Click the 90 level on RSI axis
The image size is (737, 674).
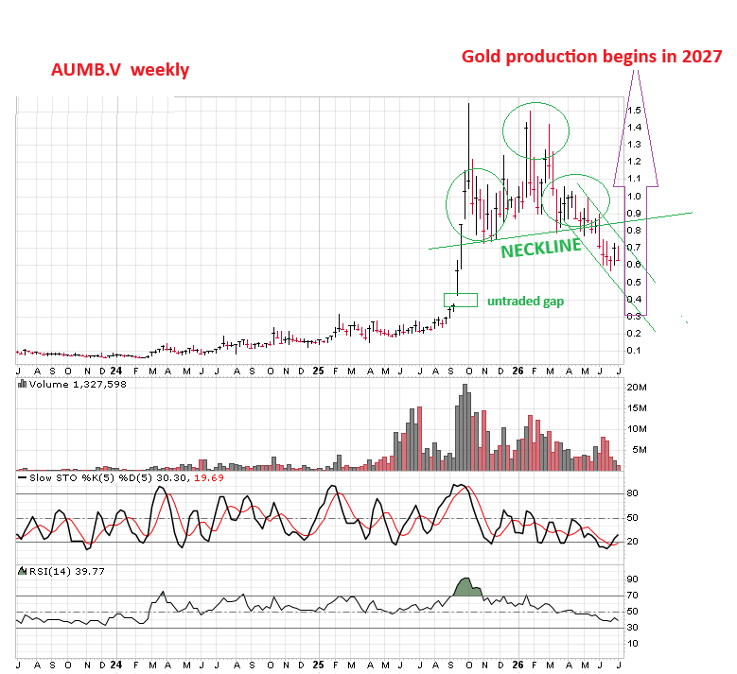point(632,579)
